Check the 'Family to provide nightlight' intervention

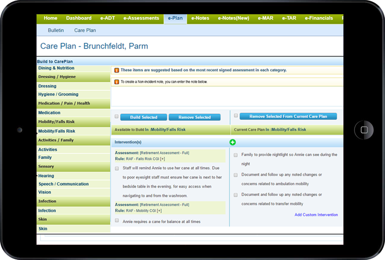(x=235, y=155)
